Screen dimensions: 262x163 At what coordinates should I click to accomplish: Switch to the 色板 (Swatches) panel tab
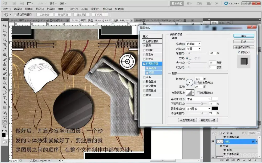click(x=221, y=23)
